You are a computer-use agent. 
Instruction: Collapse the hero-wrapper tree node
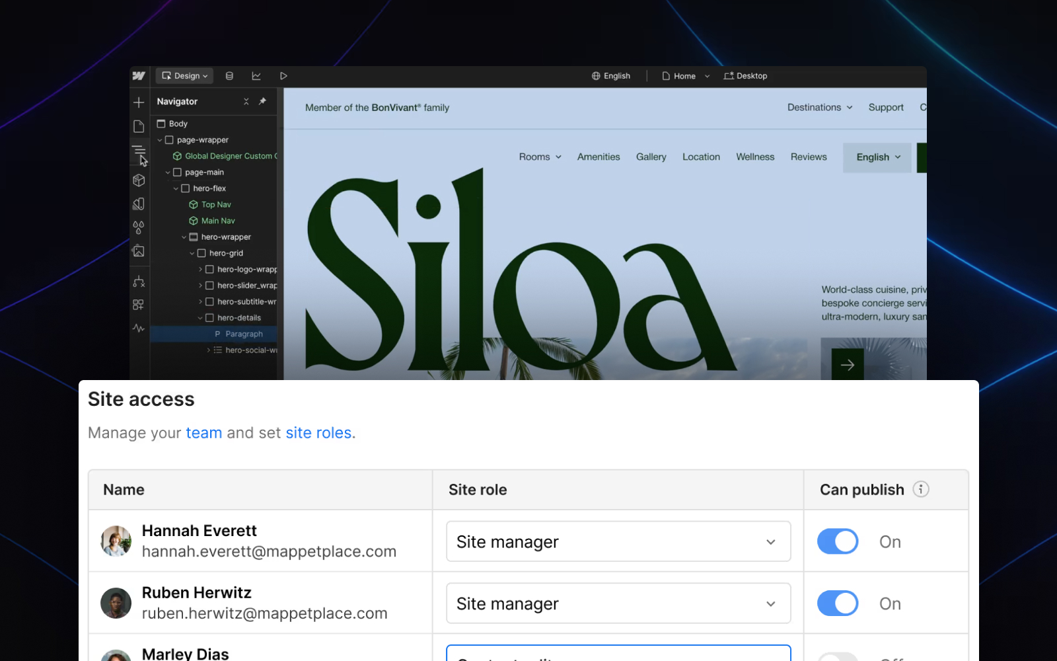184,237
